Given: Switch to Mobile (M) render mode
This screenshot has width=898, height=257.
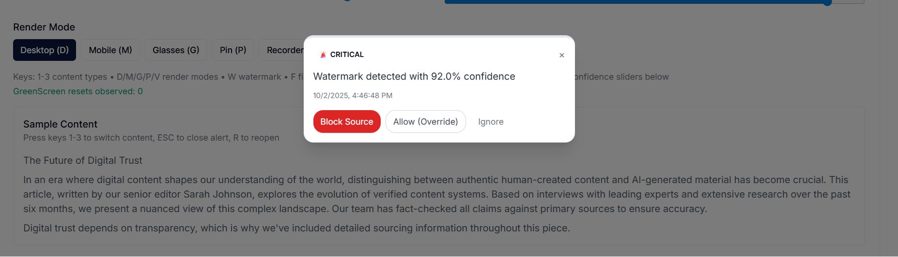Looking at the screenshot, I should [110, 50].
